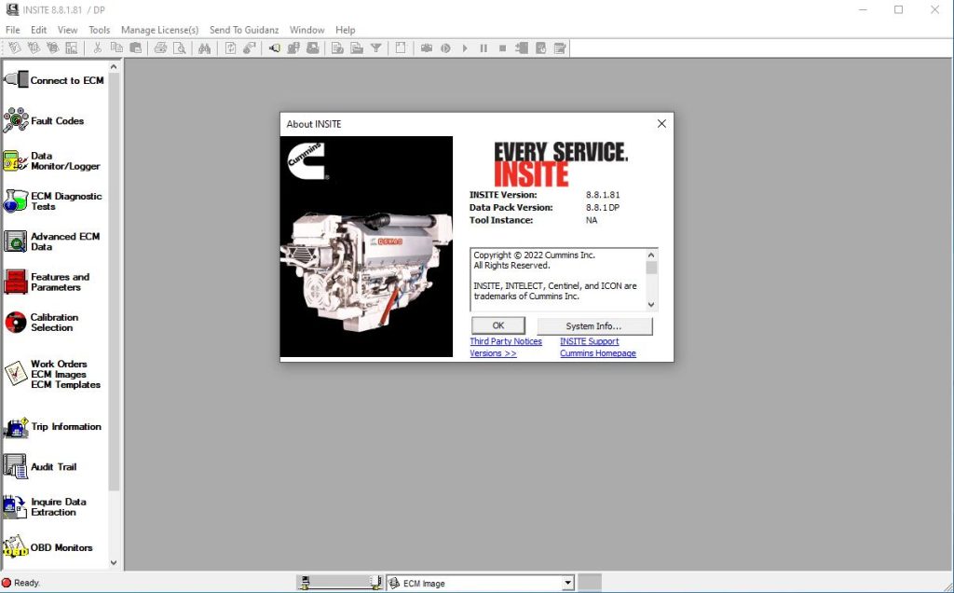The image size is (954, 593).
Task: Open the Calibration Selection tool
Action: [x=53, y=323]
